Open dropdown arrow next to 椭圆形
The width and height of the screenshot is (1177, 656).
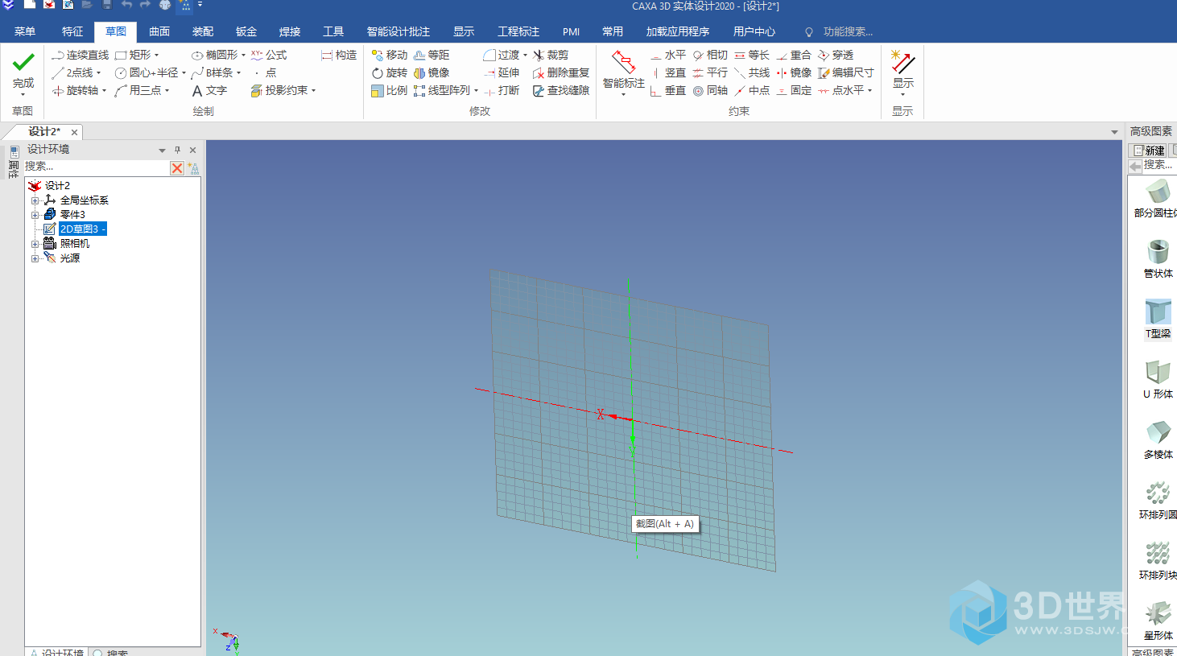click(243, 56)
